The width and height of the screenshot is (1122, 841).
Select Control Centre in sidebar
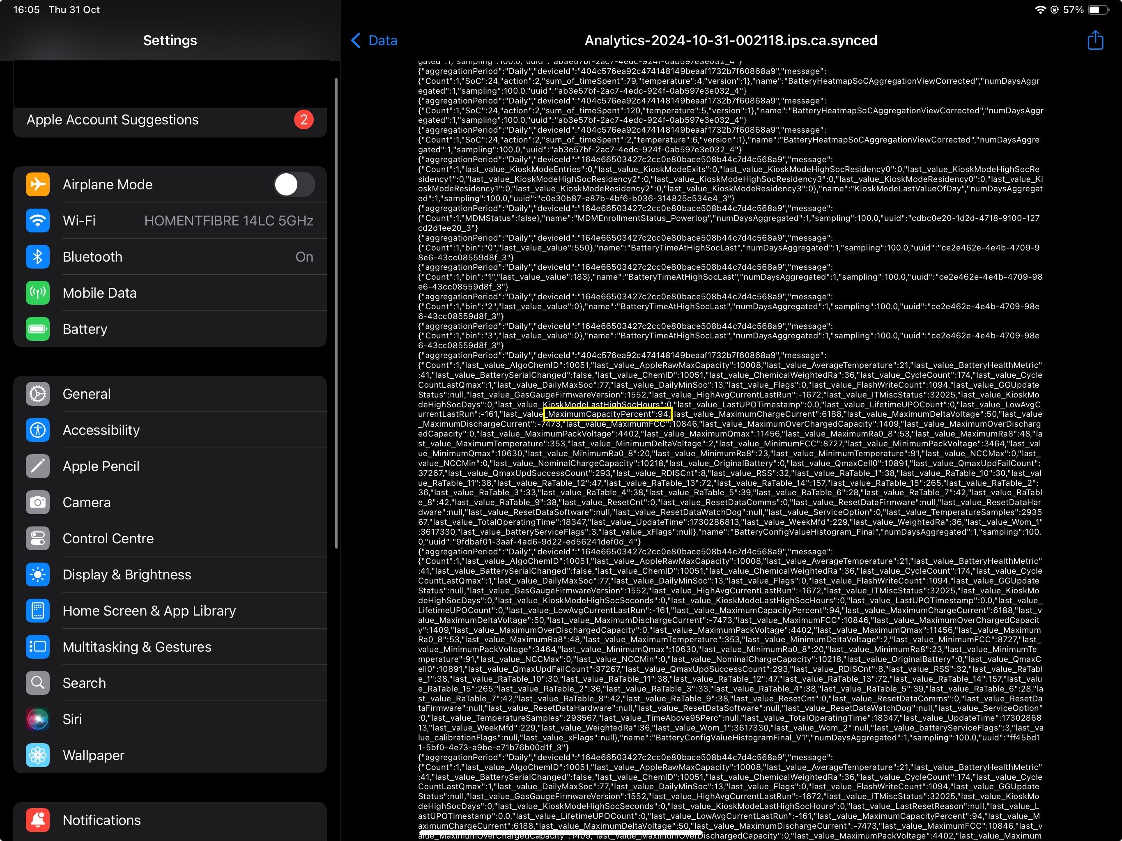click(x=108, y=538)
